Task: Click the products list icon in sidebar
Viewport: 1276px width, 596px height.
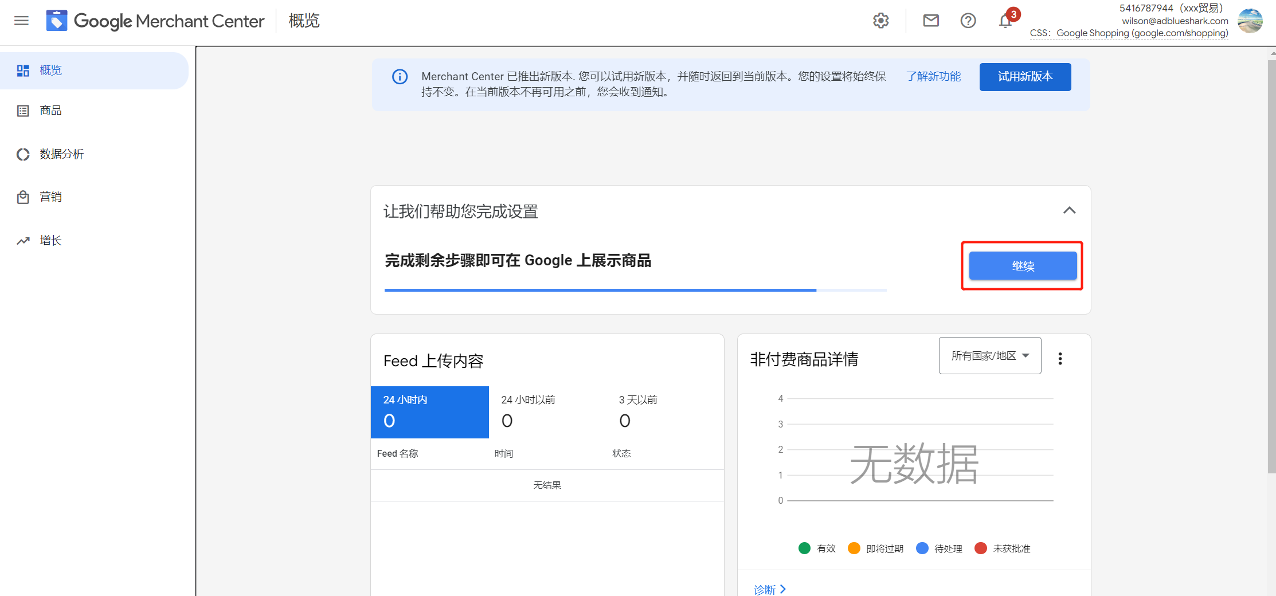Action: coord(23,111)
